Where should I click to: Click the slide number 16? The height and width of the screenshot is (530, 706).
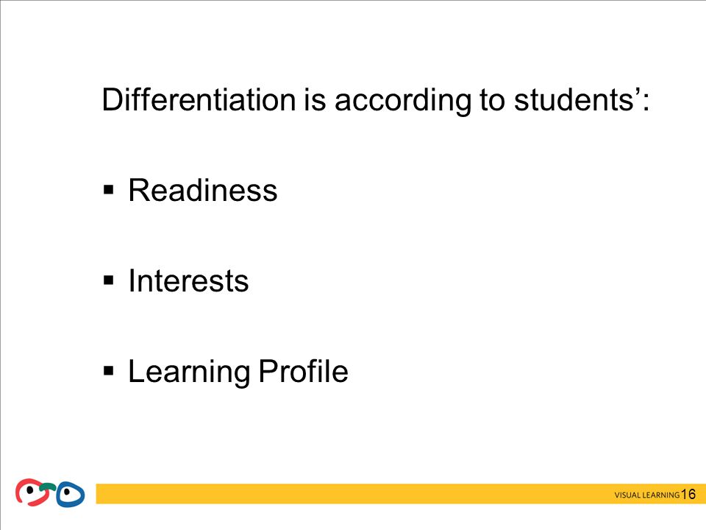(x=688, y=494)
